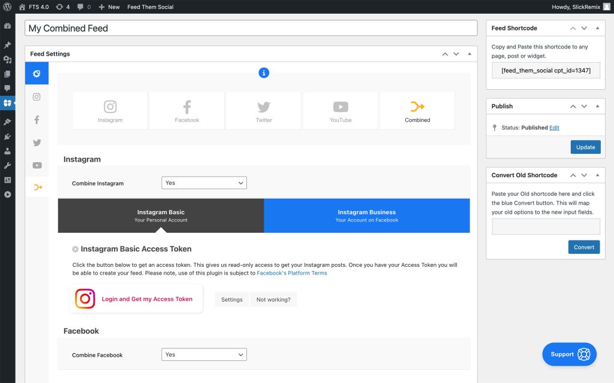Move Publish panel down
The image size is (614, 383).
pyautogui.click(x=584, y=107)
